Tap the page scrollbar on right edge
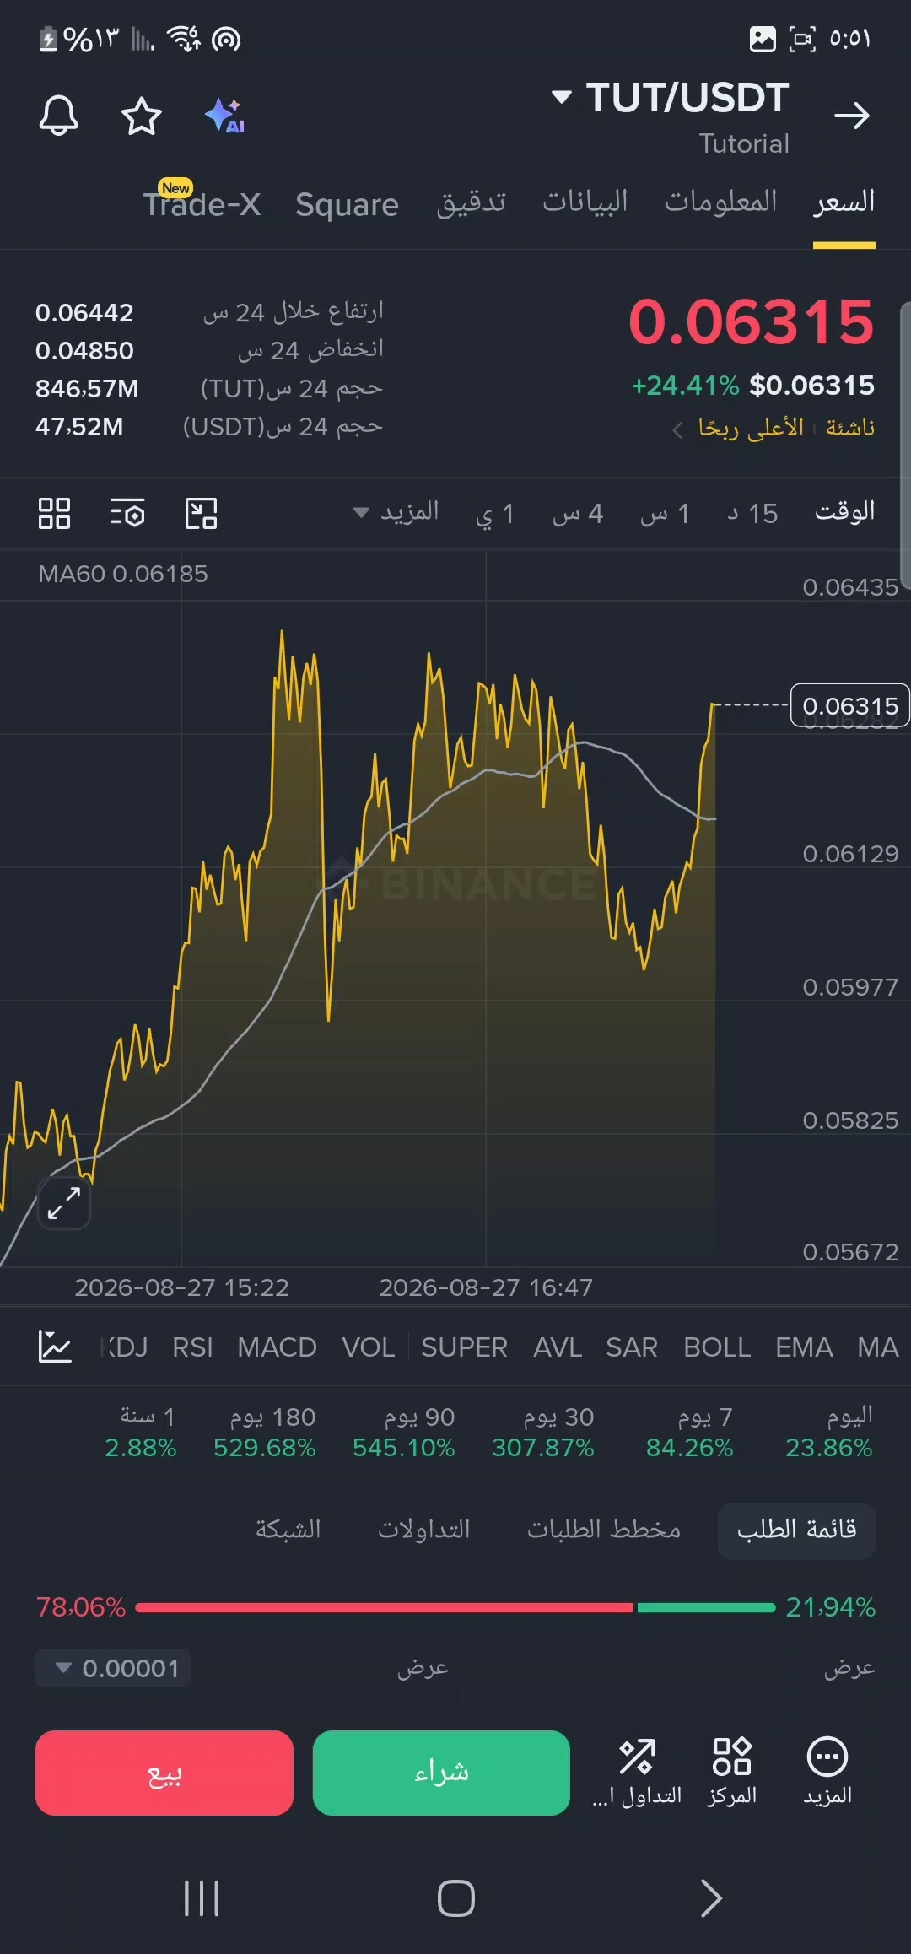Viewport: 911px width, 1954px height. [x=905, y=445]
